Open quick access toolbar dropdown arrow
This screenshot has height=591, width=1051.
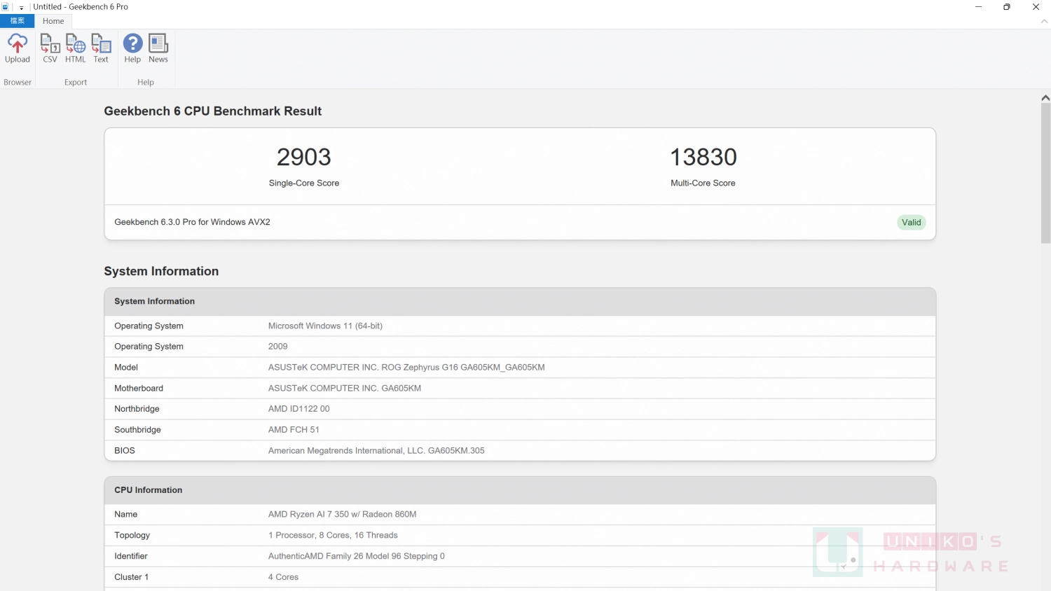click(x=22, y=8)
